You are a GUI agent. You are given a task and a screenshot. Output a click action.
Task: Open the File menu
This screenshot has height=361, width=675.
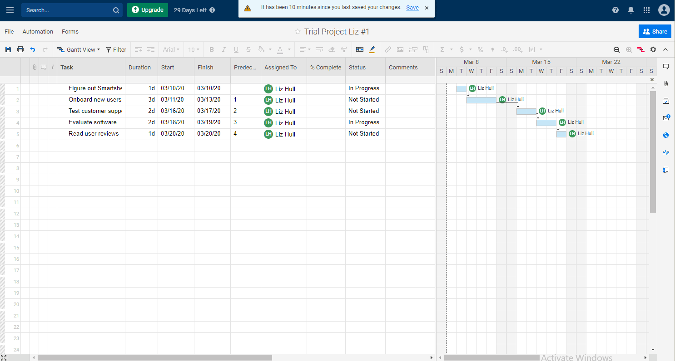(9, 31)
